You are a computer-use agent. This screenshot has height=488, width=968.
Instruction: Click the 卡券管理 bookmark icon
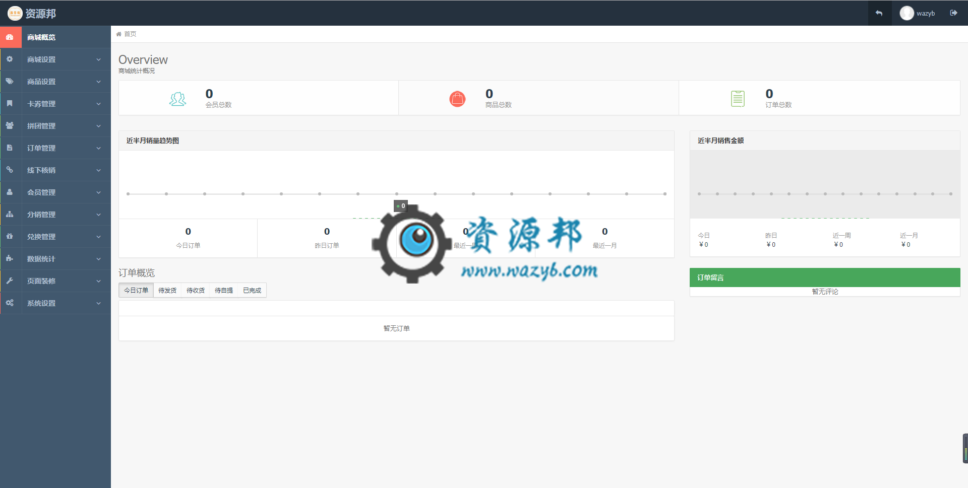[10, 103]
